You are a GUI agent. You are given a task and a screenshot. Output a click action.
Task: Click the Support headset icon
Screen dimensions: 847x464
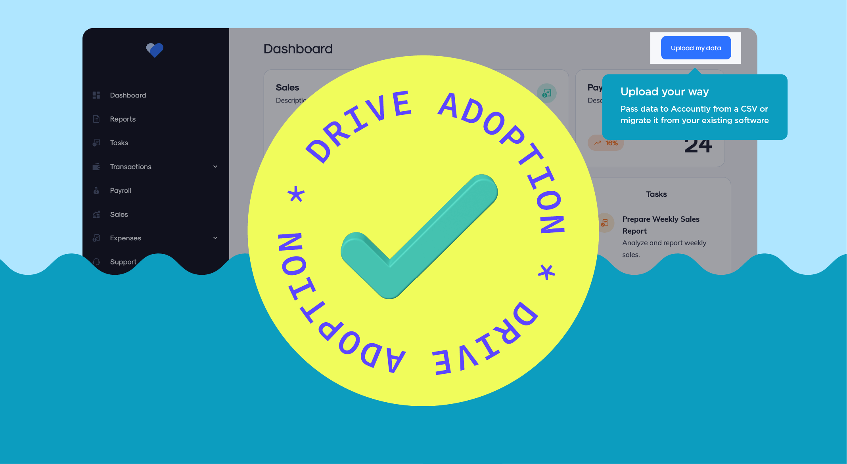click(96, 262)
